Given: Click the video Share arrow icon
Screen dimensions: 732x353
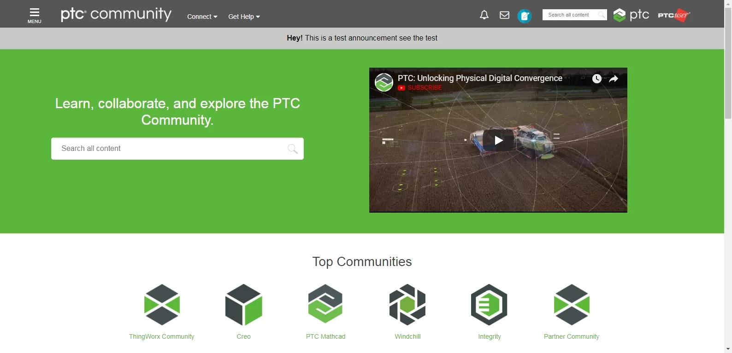Looking at the screenshot, I should (614, 79).
